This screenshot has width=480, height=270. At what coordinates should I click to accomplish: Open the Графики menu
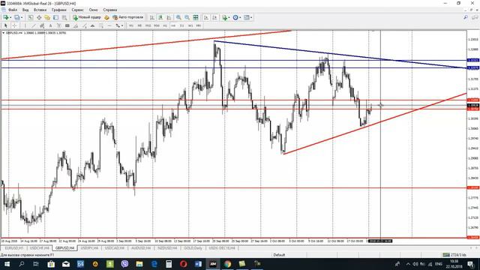point(58,10)
